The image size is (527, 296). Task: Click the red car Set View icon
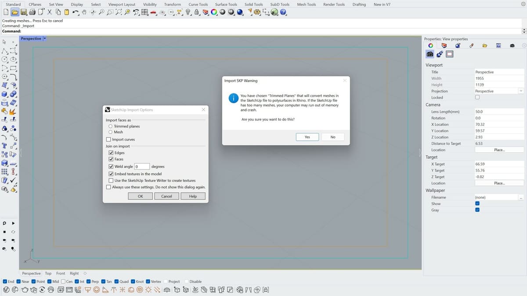153,12
